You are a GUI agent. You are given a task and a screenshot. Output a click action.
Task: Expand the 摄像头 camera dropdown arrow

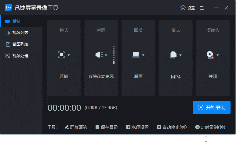[218, 55]
